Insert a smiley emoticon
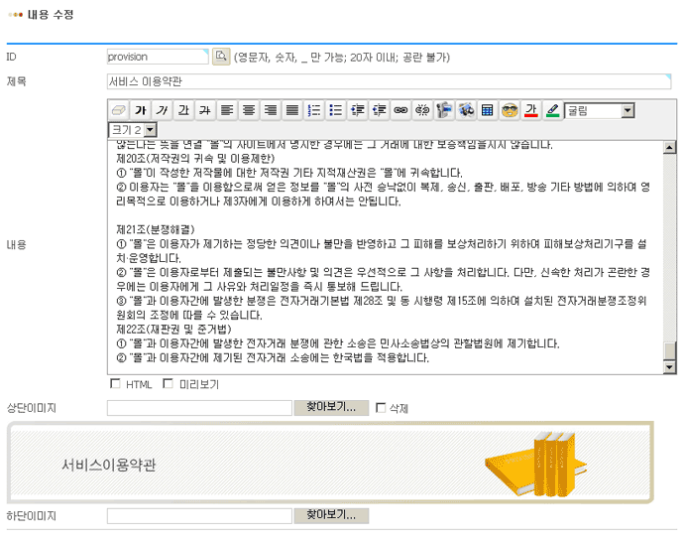684x539 pixels. [509, 109]
